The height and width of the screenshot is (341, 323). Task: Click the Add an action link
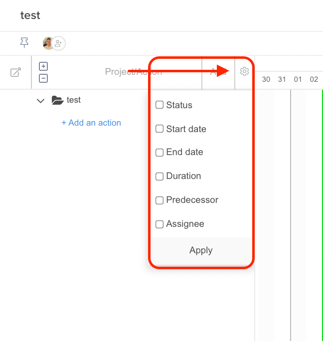click(x=91, y=123)
